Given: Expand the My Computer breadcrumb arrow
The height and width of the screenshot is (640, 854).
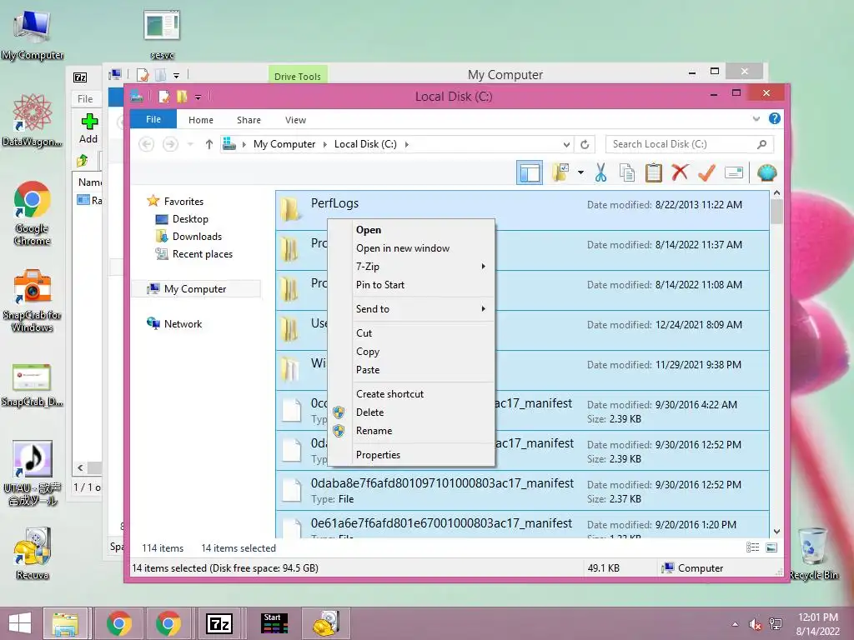Looking at the screenshot, I should point(324,144).
